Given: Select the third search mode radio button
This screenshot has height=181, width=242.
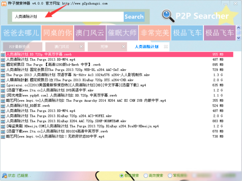Looking at the screenshot, I should click(x=170, y=176).
